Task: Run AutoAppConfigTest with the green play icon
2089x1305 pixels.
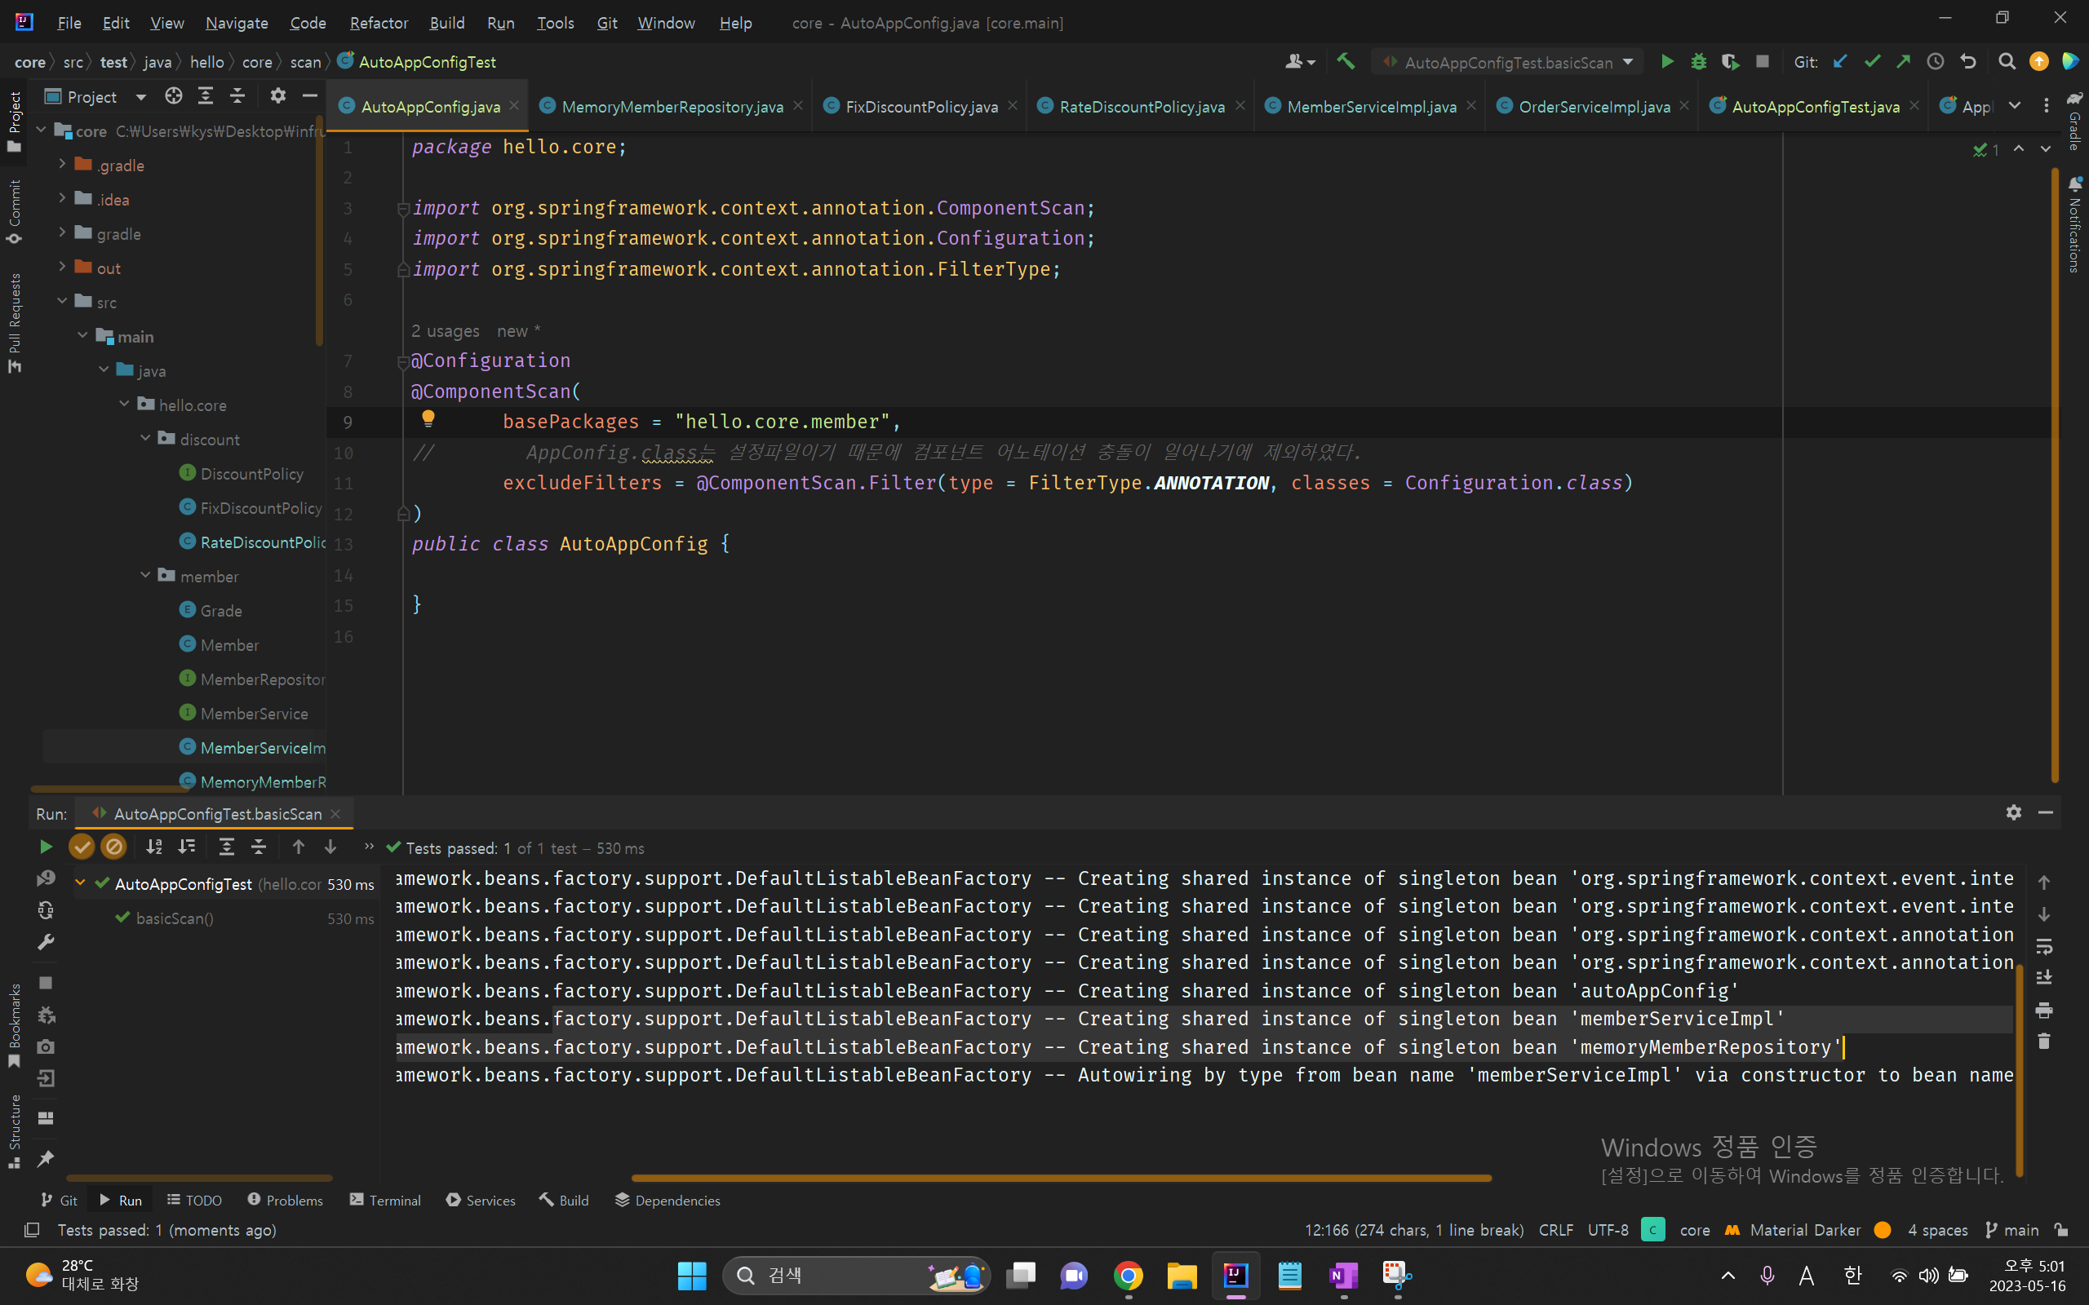Action: tap(1668, 62)
